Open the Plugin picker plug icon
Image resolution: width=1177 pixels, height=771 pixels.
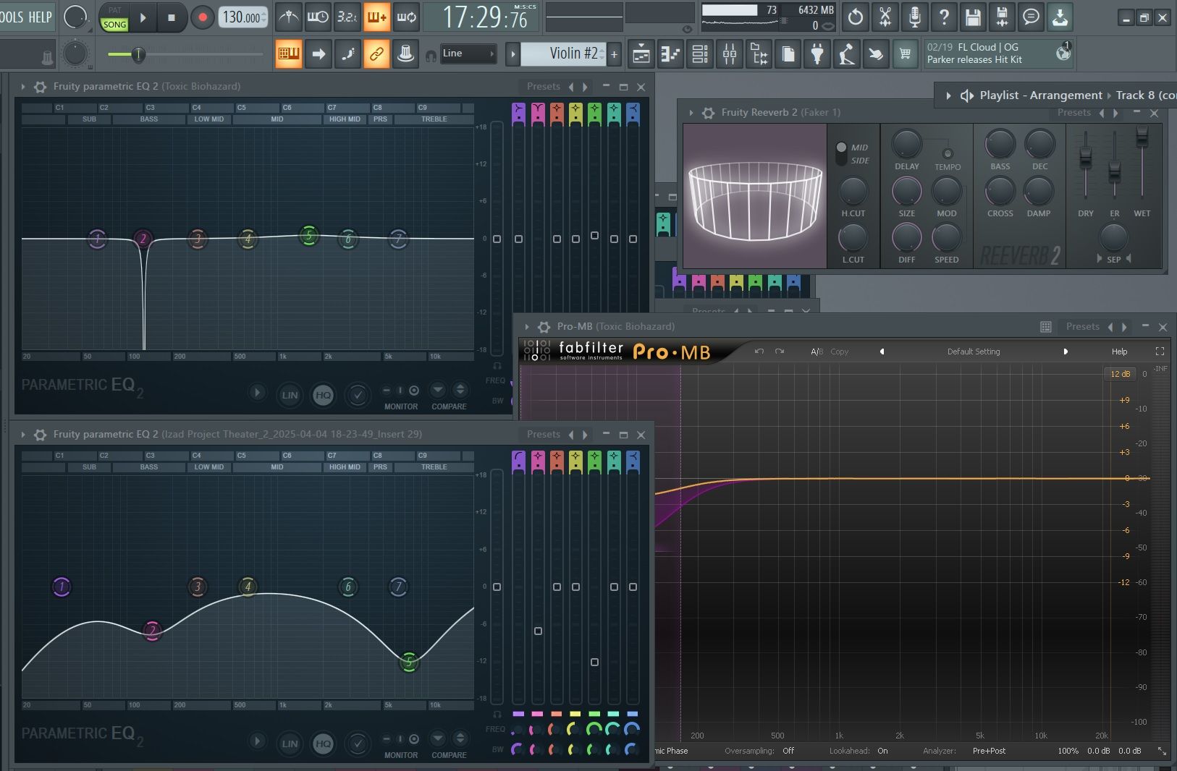pyautogui.click(x=817, y=54)
